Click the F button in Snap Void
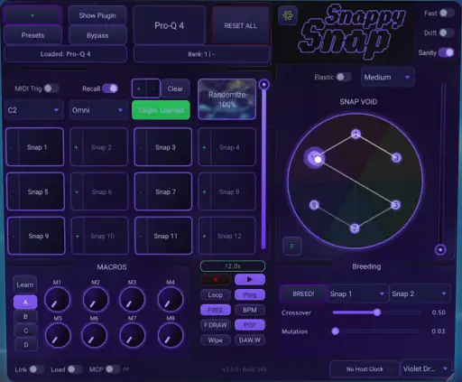 291,247
